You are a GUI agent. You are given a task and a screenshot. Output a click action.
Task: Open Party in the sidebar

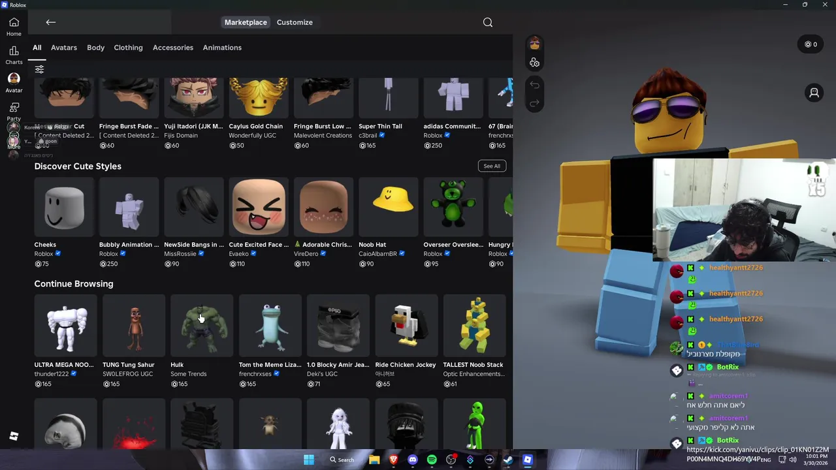point(14,111)
